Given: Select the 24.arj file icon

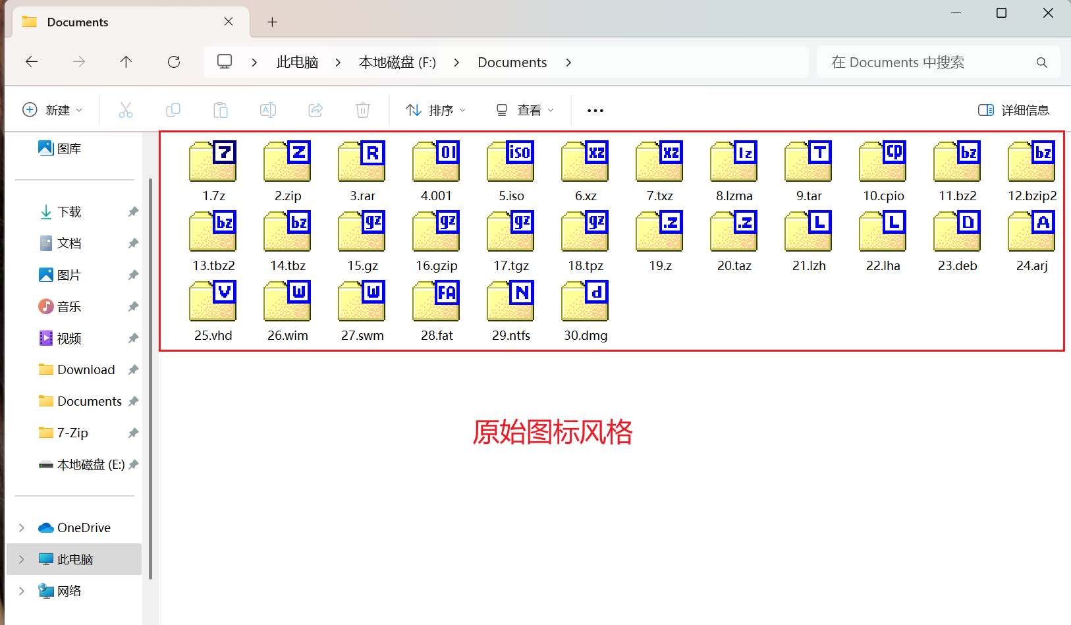Looking at the screenshot, I should [1031, 231].
